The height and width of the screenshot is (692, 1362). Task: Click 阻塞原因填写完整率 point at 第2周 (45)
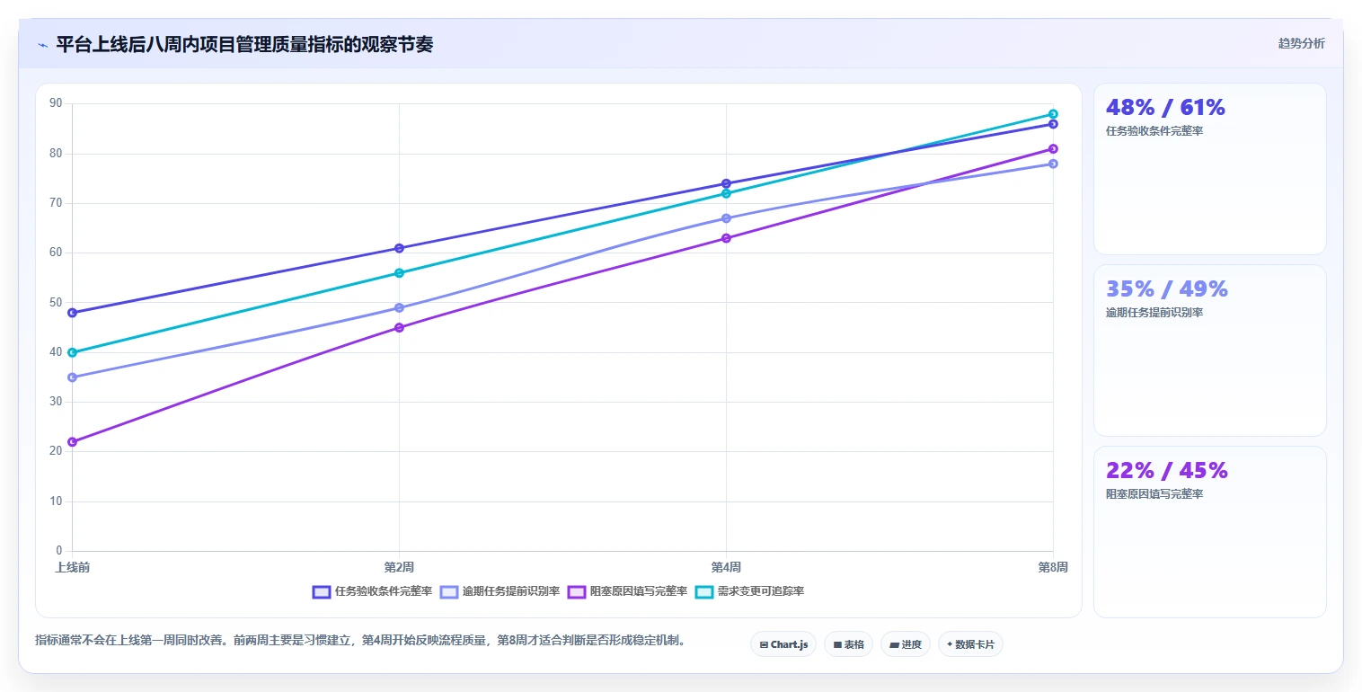tap(399, 328)
